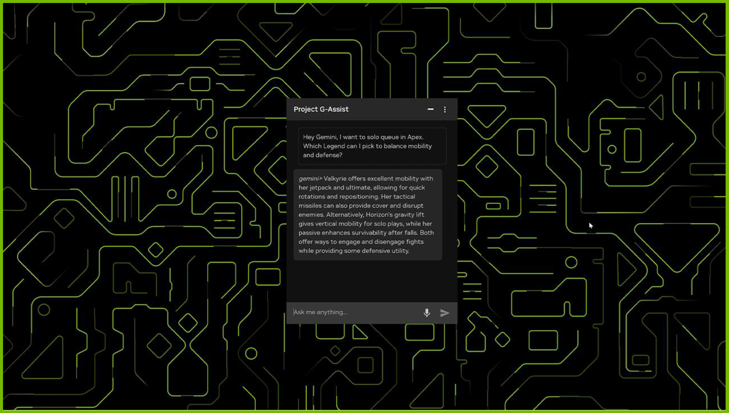Screen dimensions: 729x413
Task: Click 'and defense?' ending of the question
Action: tap(322, 155)
